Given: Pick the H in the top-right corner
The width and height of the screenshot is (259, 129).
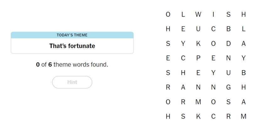Looking at the screenshot, I should point(243,14).
